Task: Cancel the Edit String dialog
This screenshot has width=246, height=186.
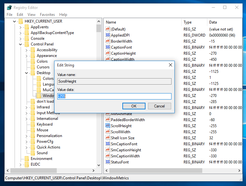Action: coord(159,106)
